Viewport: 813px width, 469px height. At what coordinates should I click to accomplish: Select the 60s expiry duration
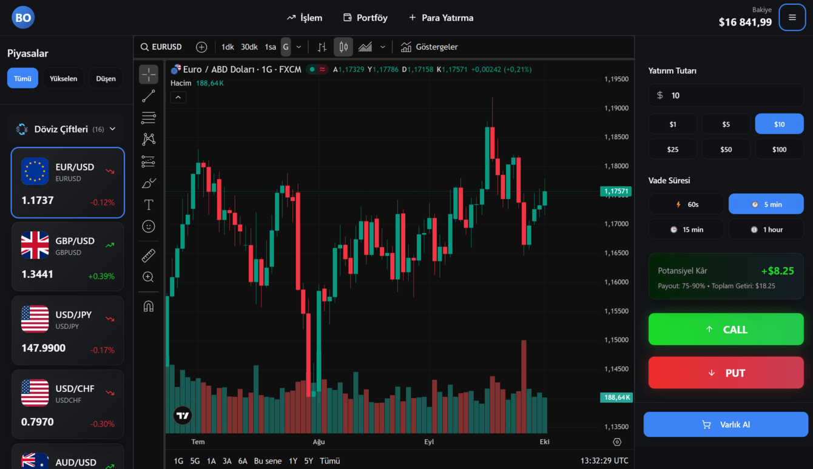click(686, 204)
